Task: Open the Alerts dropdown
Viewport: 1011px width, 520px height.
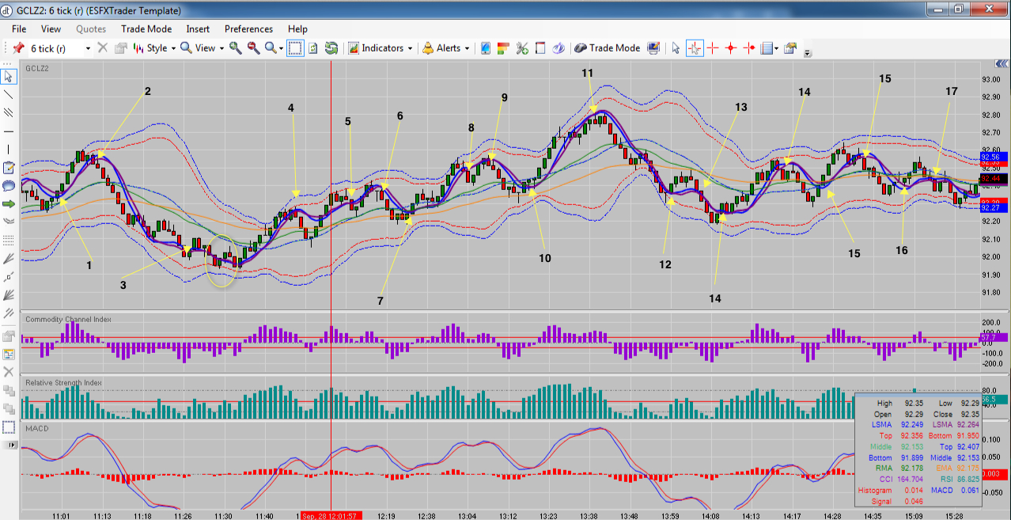Action: [x=446, y=48]
